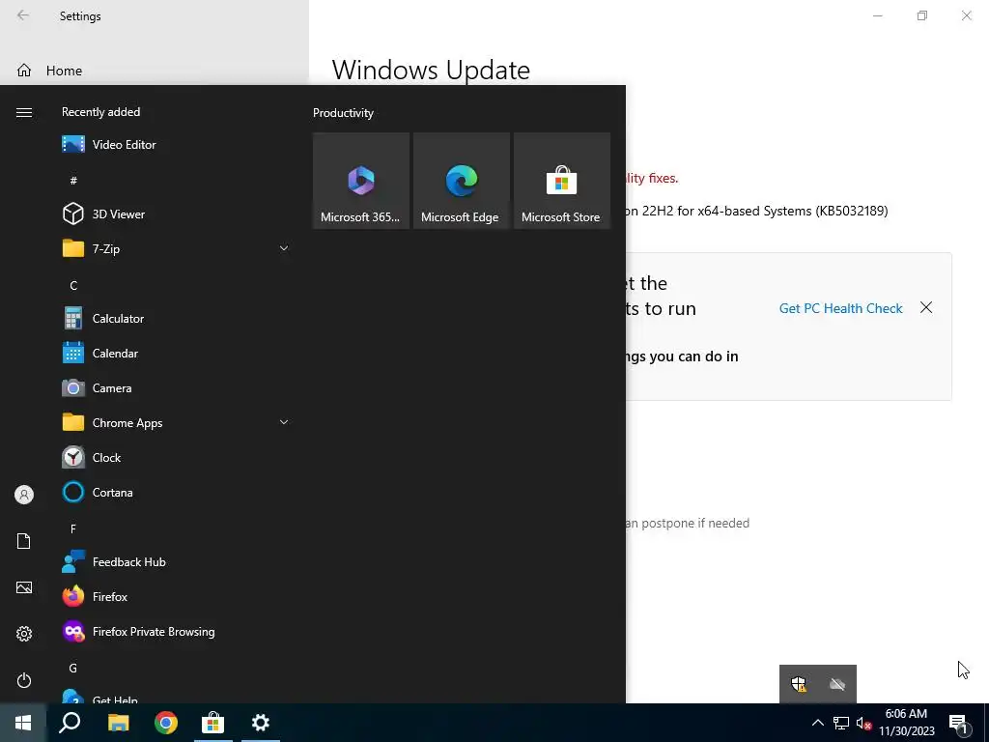The width and height of the screenshot is (989, 742).
Task: Click the Productivity tile group header
Action: pyautogui.click(x=343, y=113)
